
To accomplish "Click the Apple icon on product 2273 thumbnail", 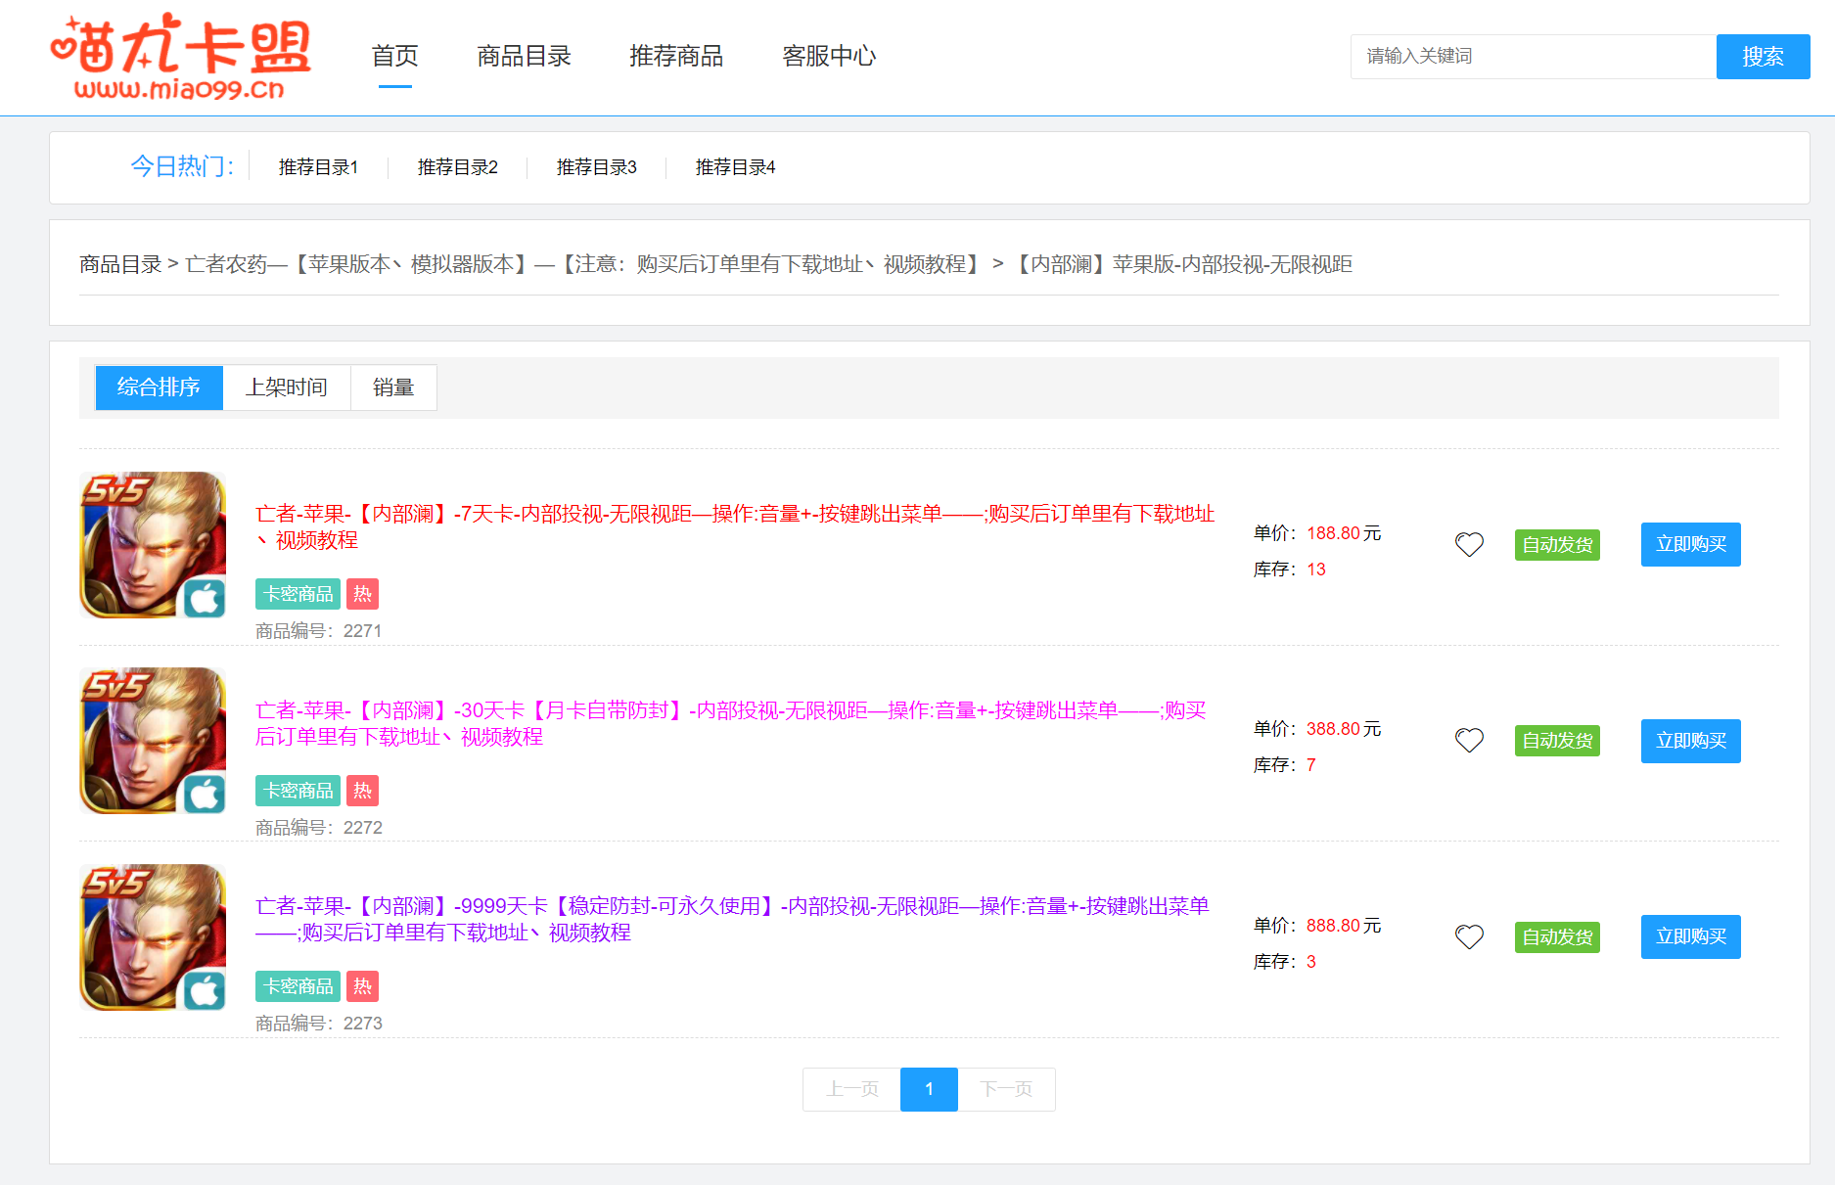I will point(205,990).
